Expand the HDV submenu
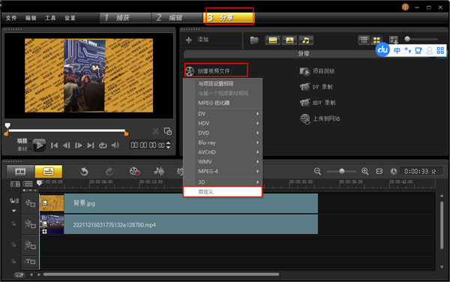450x282 pixels. pyautogui.click(x=223, y=123)
